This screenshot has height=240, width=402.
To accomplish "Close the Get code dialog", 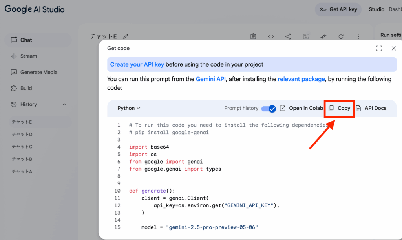I will [x=394, y=48].
